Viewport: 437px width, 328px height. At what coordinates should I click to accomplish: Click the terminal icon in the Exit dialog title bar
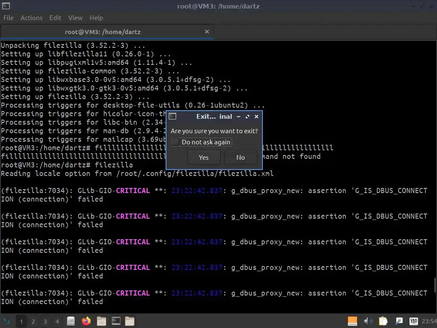click(172, 116)
